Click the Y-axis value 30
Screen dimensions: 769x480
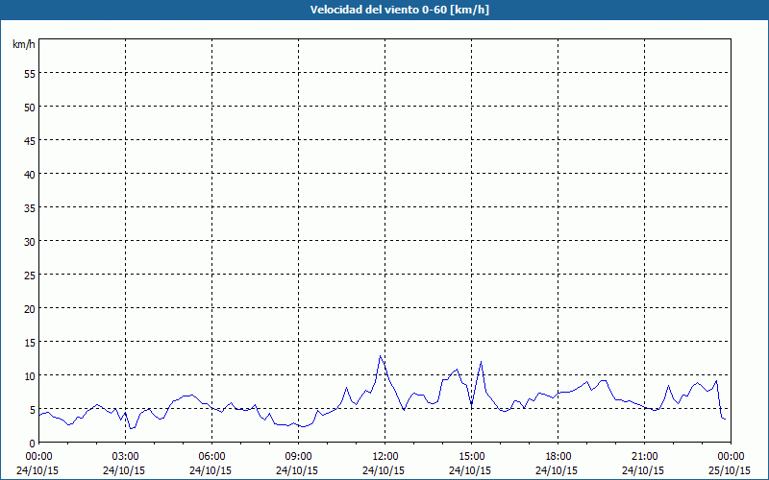click(x=30, y=241)
